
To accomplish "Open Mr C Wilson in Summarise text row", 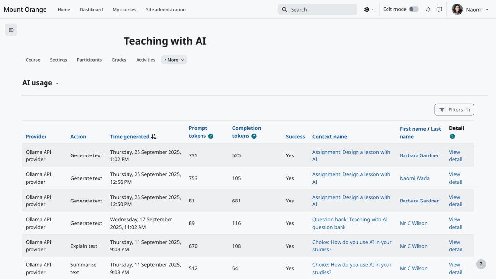I will 414,268.
